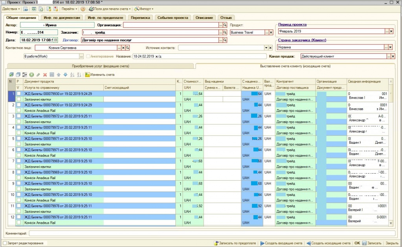Screen dimensions: 402x247
Task: Move row down with blue down arrow icon
Action: (x=65, y=75)
